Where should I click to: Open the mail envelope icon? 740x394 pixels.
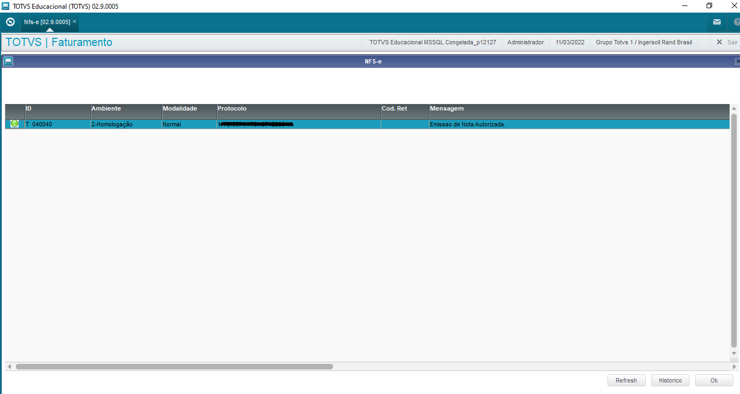(716, 22)
